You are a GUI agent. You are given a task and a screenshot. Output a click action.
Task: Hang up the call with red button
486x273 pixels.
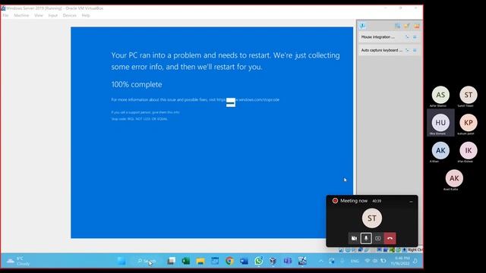390,238
